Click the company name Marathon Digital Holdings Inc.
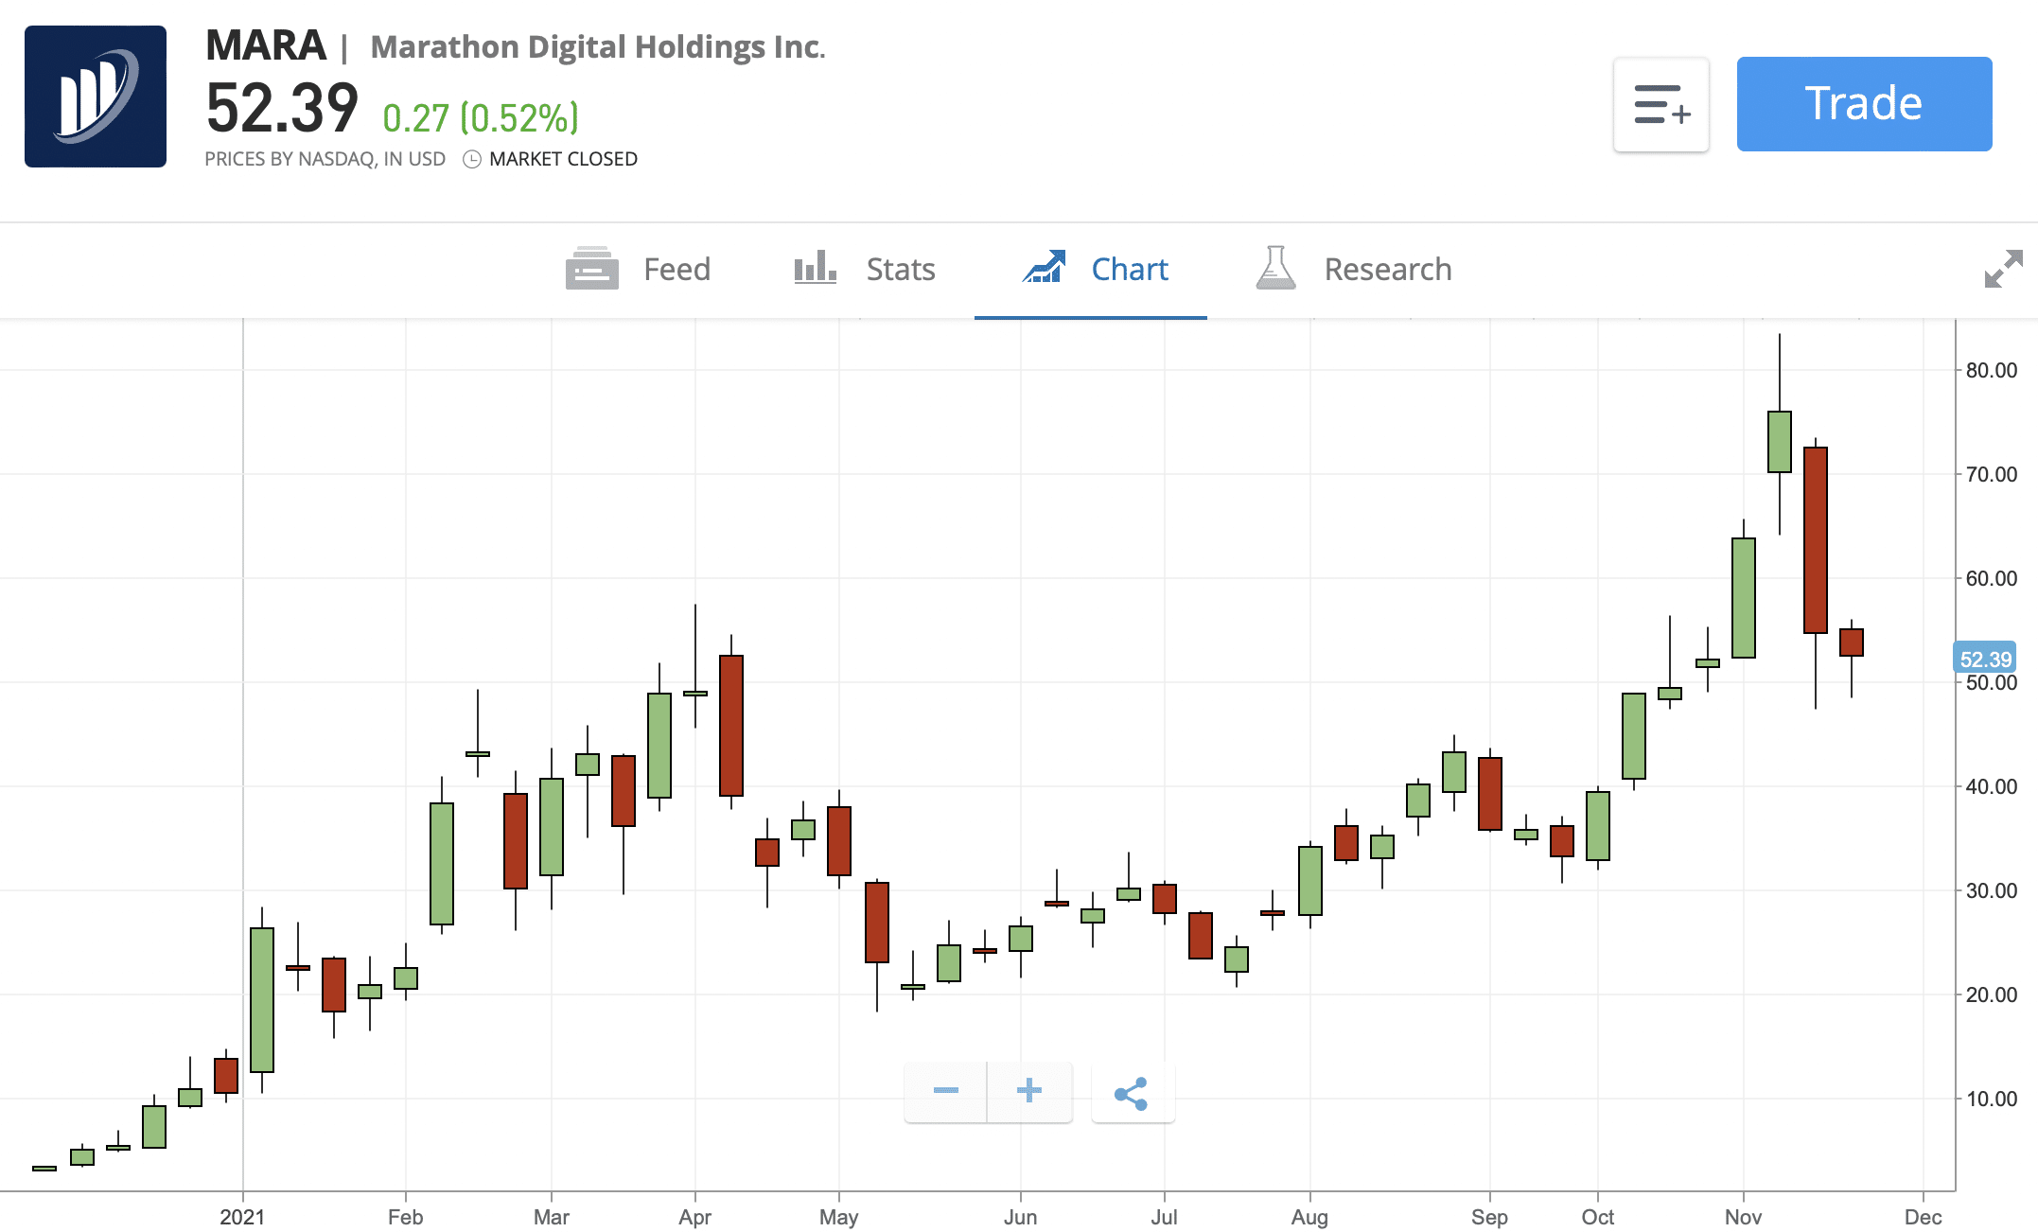This screenshot has height=1232, width=2038. pos(598,47)
